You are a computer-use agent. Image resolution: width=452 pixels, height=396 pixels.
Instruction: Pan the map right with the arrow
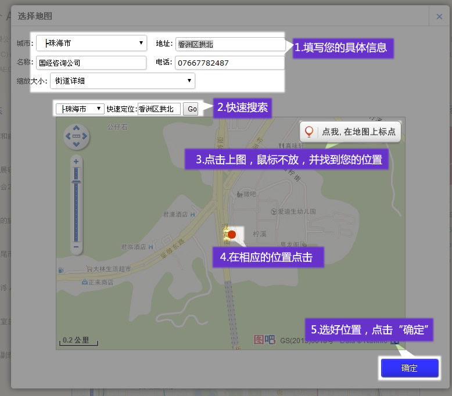pos(85,137)
